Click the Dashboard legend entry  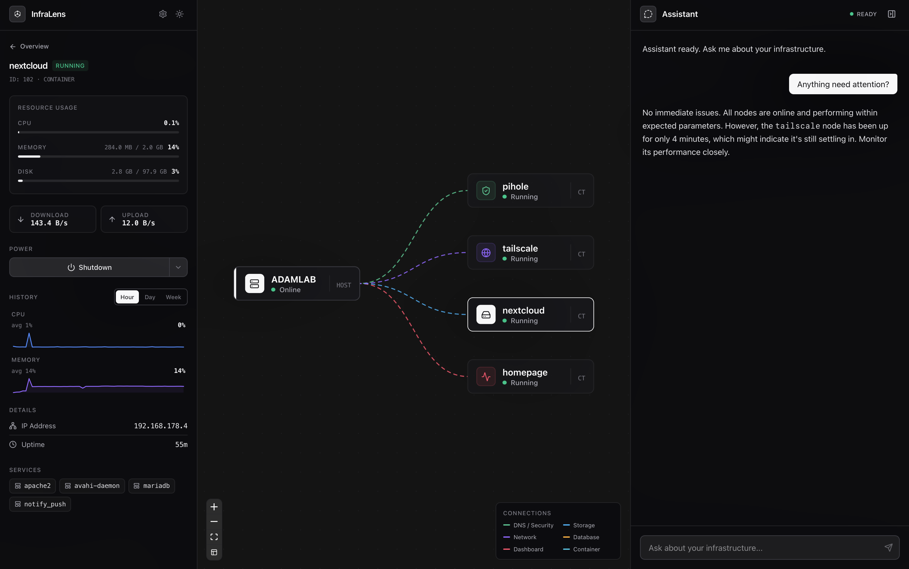pyautogui.click(x=523, y=550)
